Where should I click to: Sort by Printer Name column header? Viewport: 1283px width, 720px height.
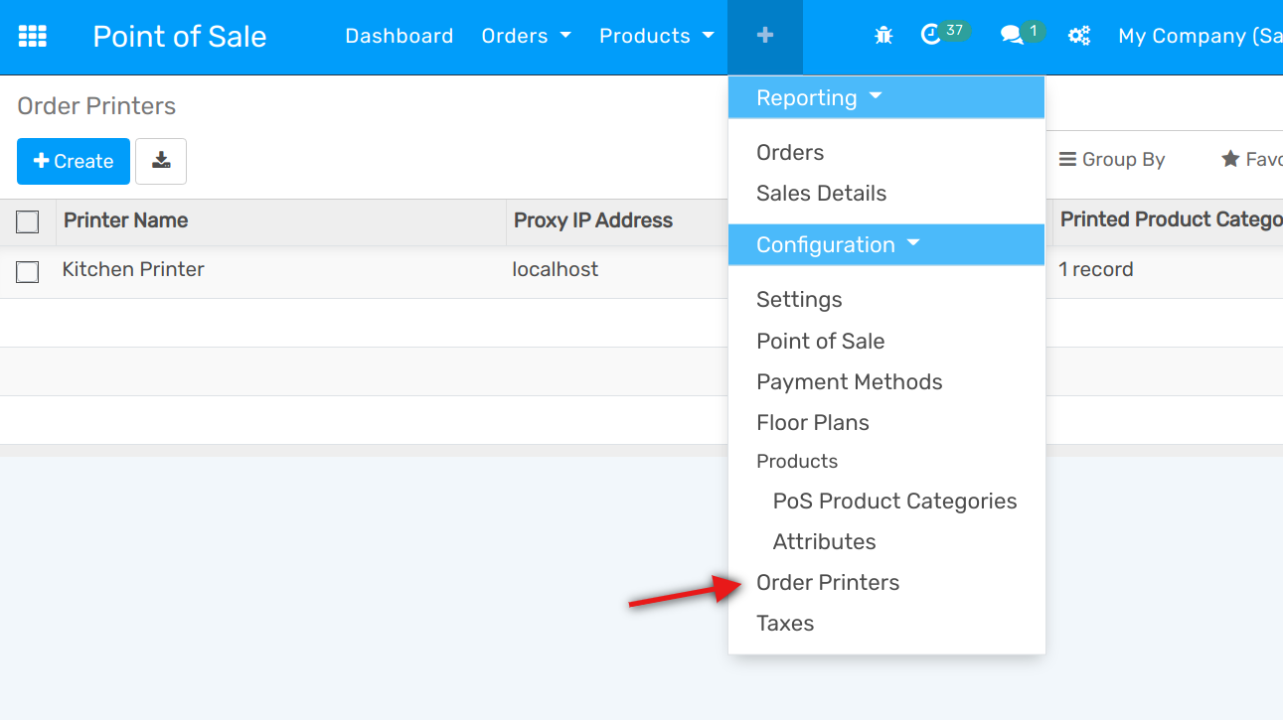(126, 220)
